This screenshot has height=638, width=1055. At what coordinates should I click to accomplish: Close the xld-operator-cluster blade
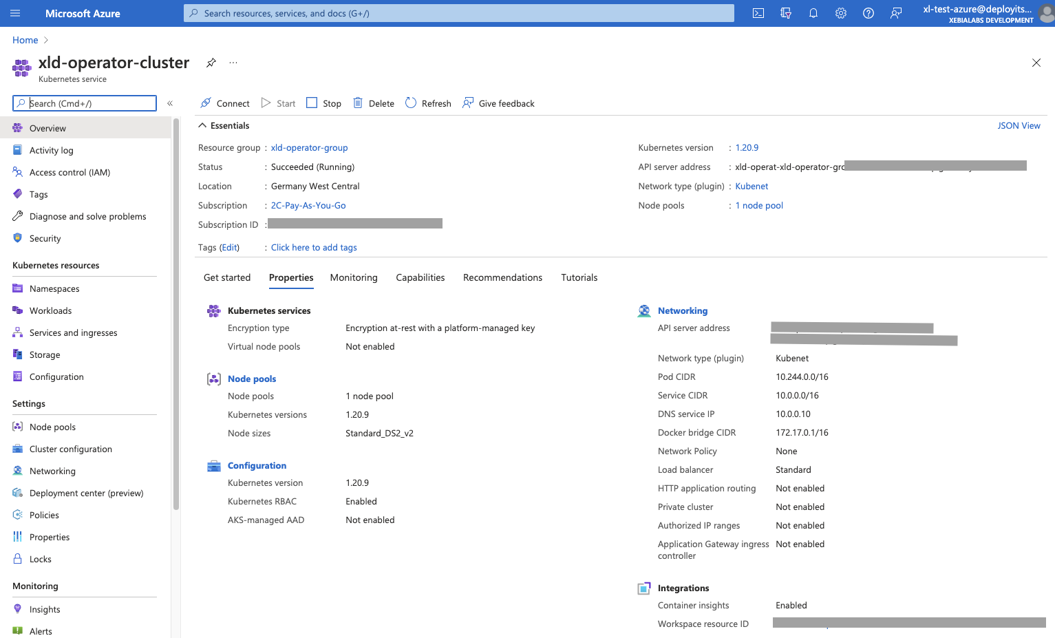pyautogui.click(x=1036, y=63)
